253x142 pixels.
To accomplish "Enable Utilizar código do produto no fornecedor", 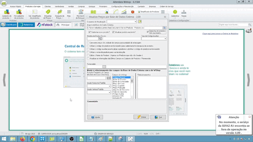I will (88, 46).
